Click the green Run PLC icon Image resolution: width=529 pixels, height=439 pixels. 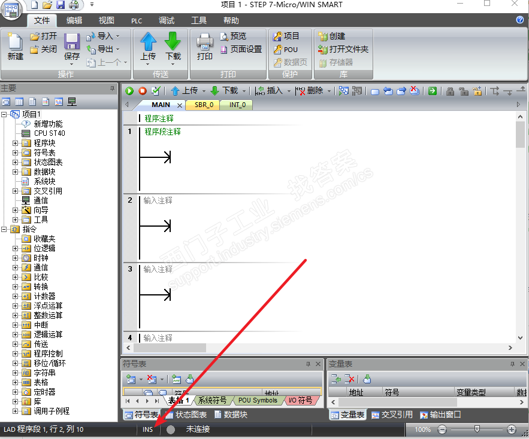click(129, 91)
